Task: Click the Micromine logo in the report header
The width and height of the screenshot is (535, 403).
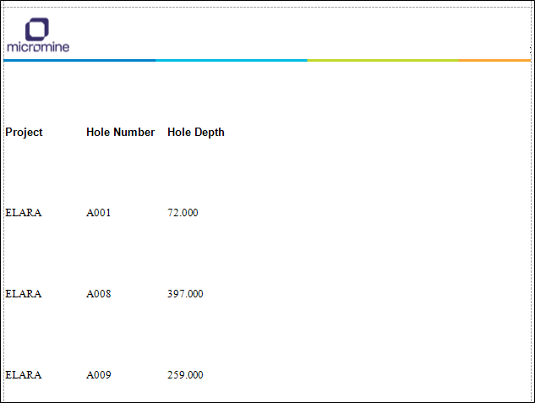Action: click(38, 35)
